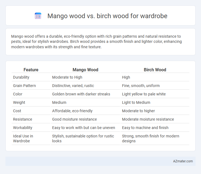Click the 'Resistance' row label
This screenshot has height=174, width=201.
[x=23, y=119]
